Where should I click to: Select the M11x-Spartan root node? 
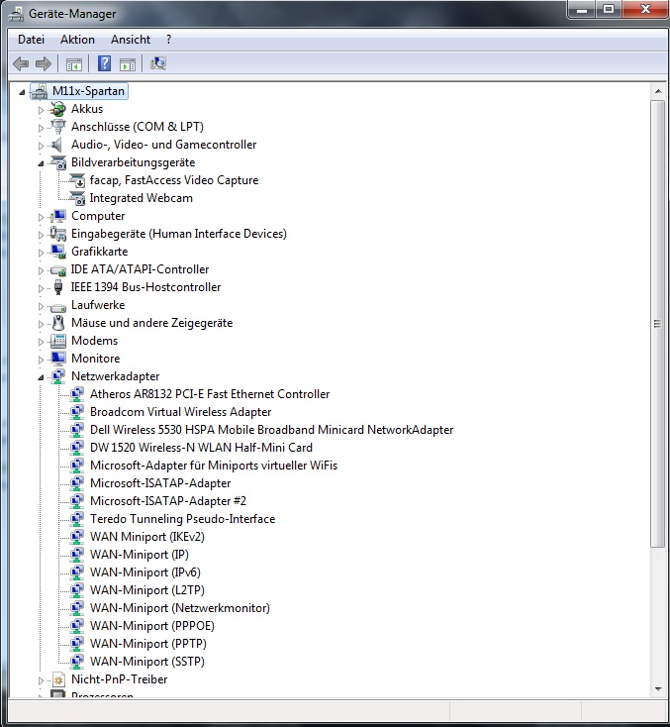click(x=88, y=91)
